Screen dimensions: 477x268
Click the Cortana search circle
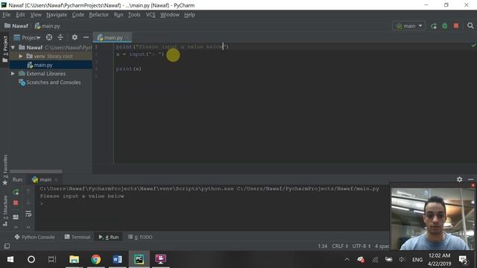31,260
